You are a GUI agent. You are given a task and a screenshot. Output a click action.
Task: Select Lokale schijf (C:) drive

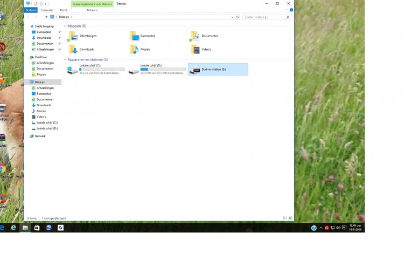coord(96,70)
